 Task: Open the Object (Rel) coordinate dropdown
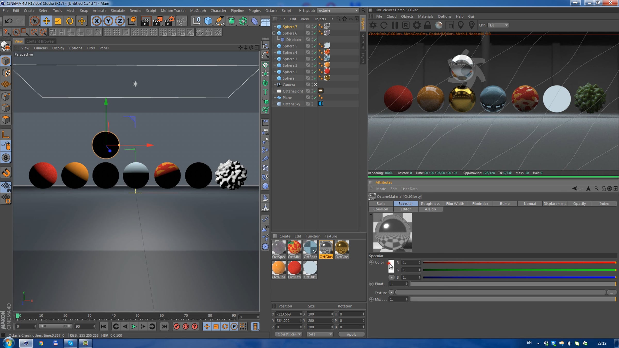pos(288,334)
